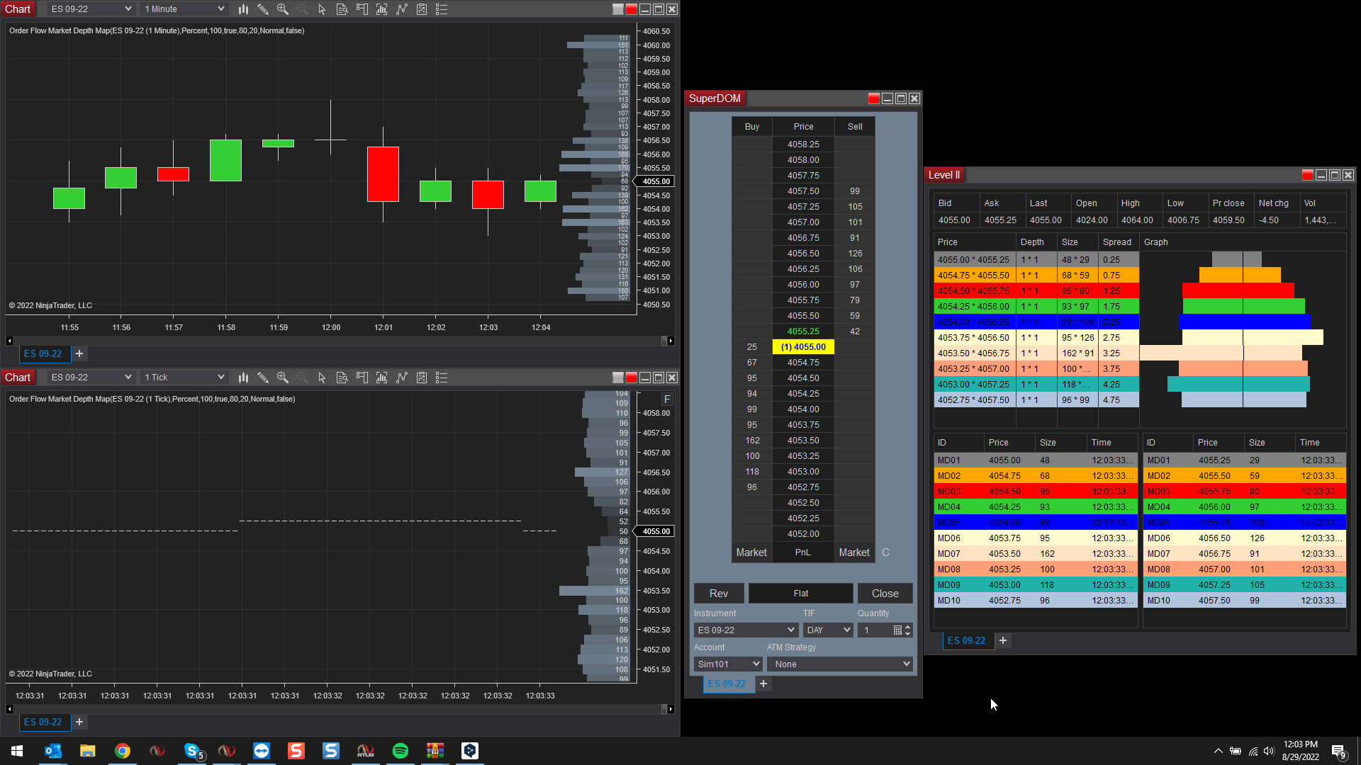1361x765 pixels.
Task: Select drawing tools pencil in top chart
Action: pyautogui.click(x=263, y=9)
